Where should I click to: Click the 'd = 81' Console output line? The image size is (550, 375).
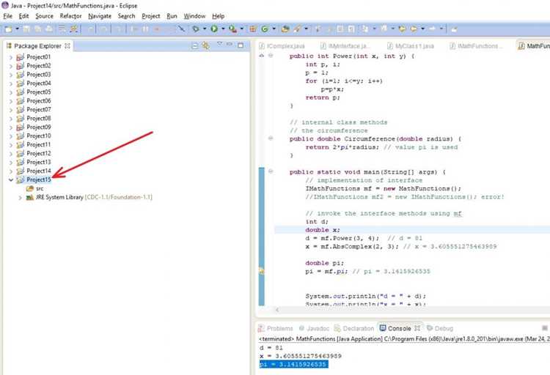pyautogui.click(x=271, y=348)
